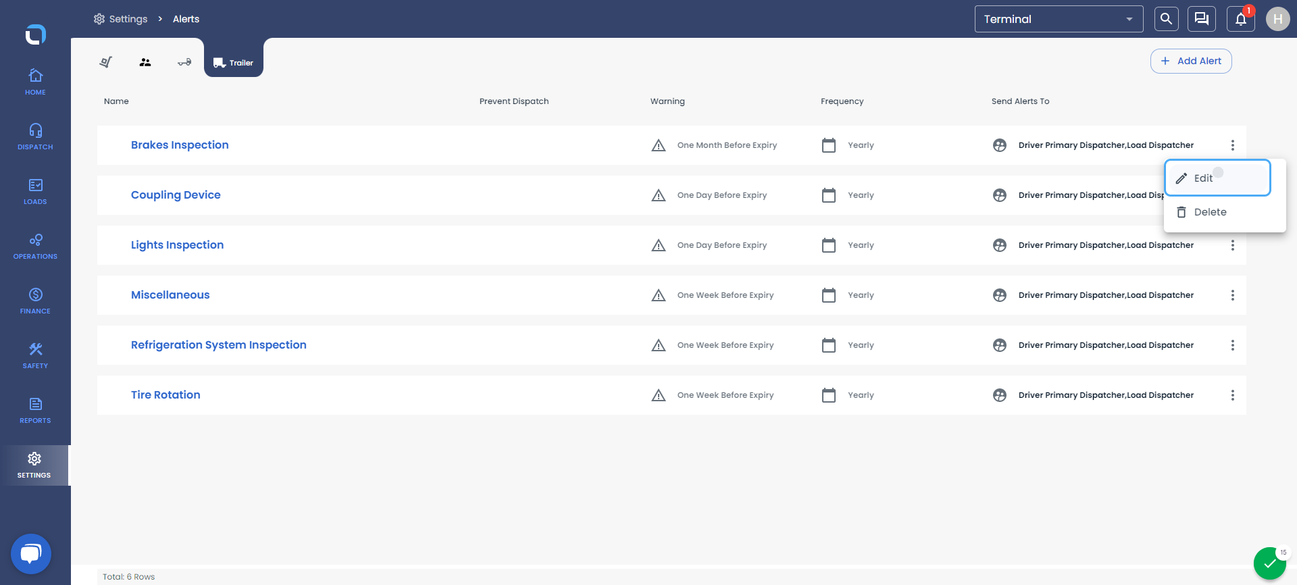
Task: Select the Trailer tab
Action: pos(234,62)
